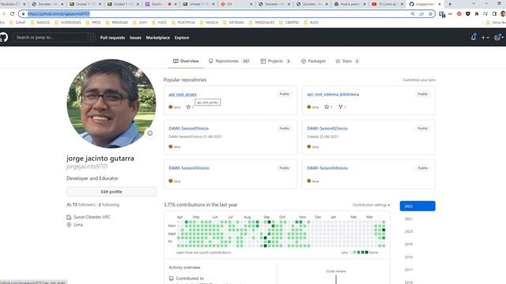The width and height of the screenshot is (506, 284).
Task: Click the zoom magnifier icon in address bar
Action: tap(413, 14)
